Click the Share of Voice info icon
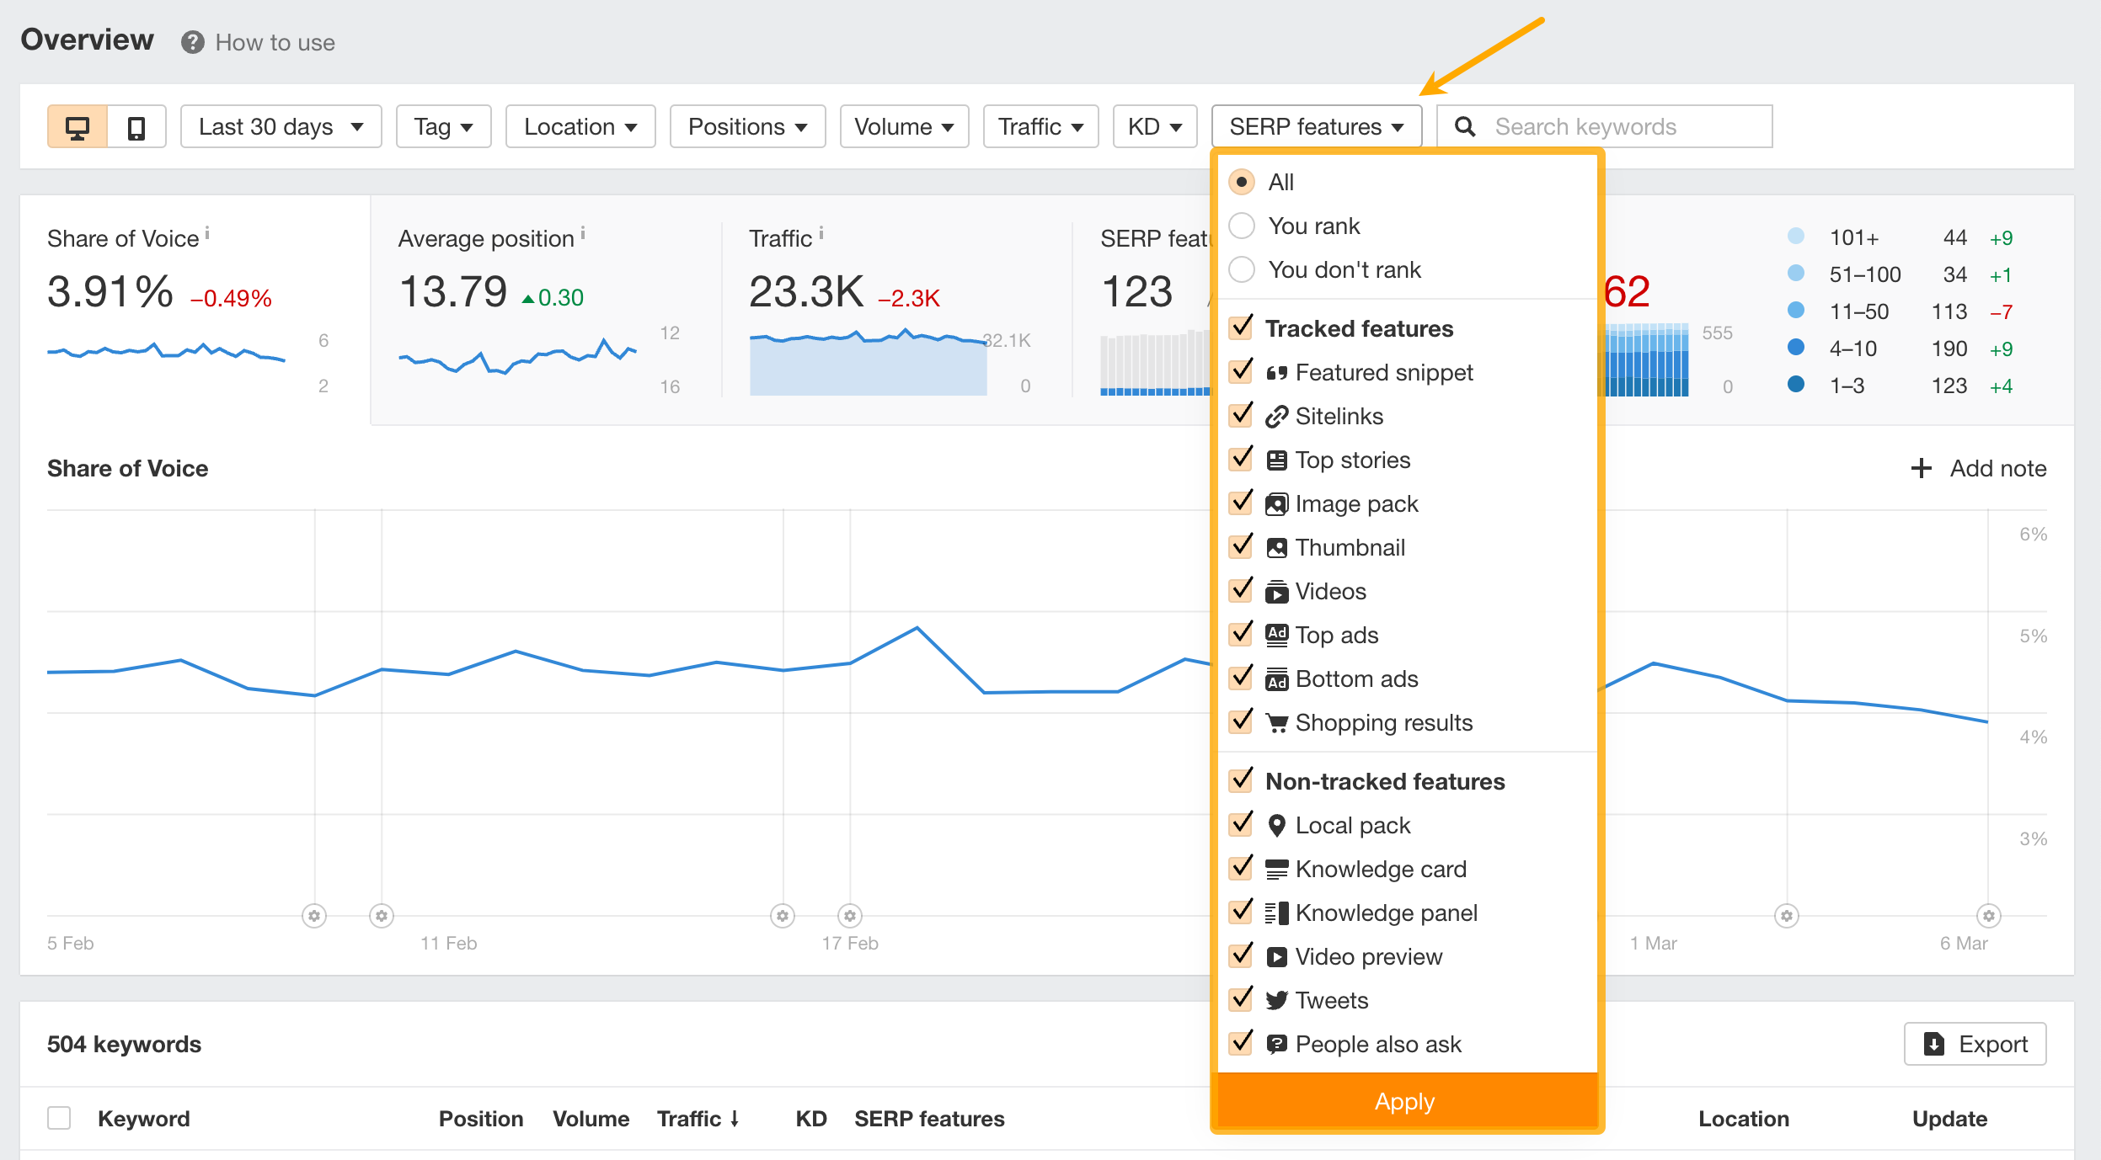 coord(207,232)
